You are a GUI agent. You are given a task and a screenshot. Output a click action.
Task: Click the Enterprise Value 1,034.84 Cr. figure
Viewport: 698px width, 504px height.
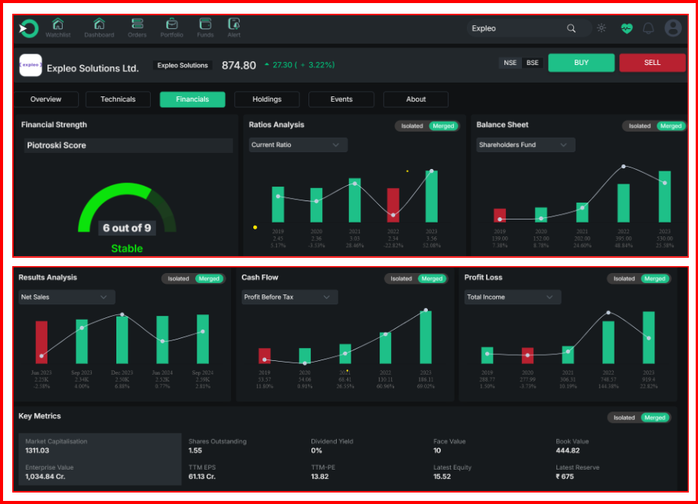pyautogui.click(x=45, y=477)
